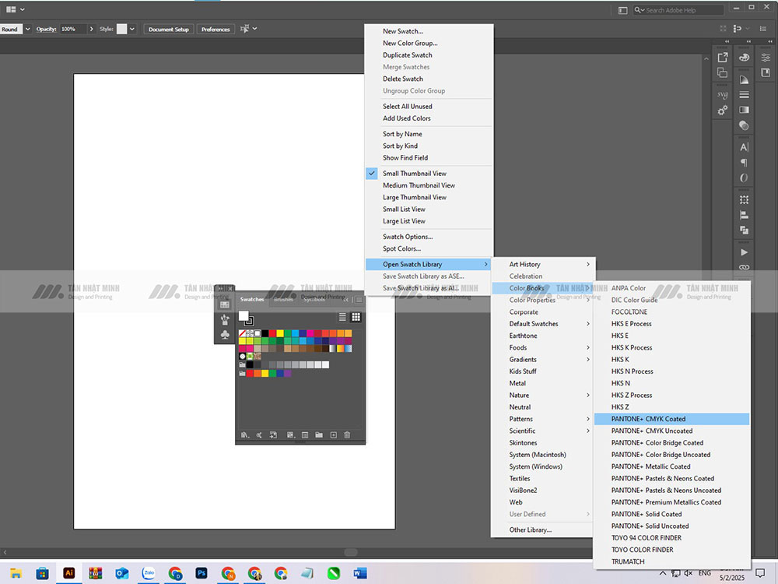Image resolution: width=778 pixels, height=584 pixels.
Task: Click the Symbols club icon in mini dock
Action: click(x=225, y=335)
